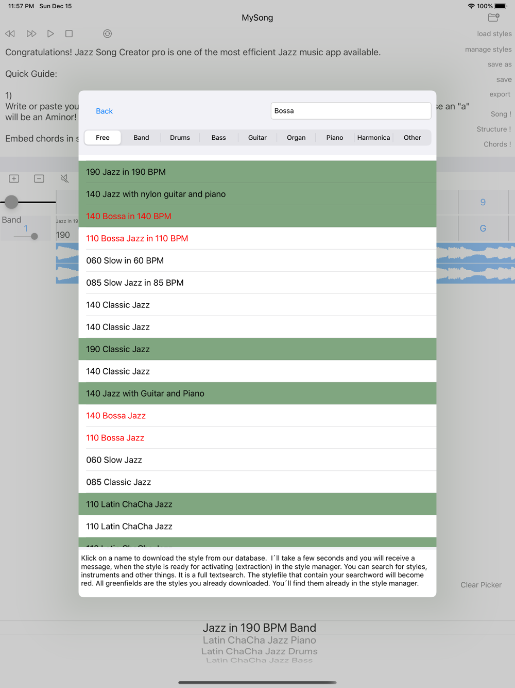Download '085 Slow Jazz in 85 BPM'
Screen dimensions: 515x688
tap(257, 283)
